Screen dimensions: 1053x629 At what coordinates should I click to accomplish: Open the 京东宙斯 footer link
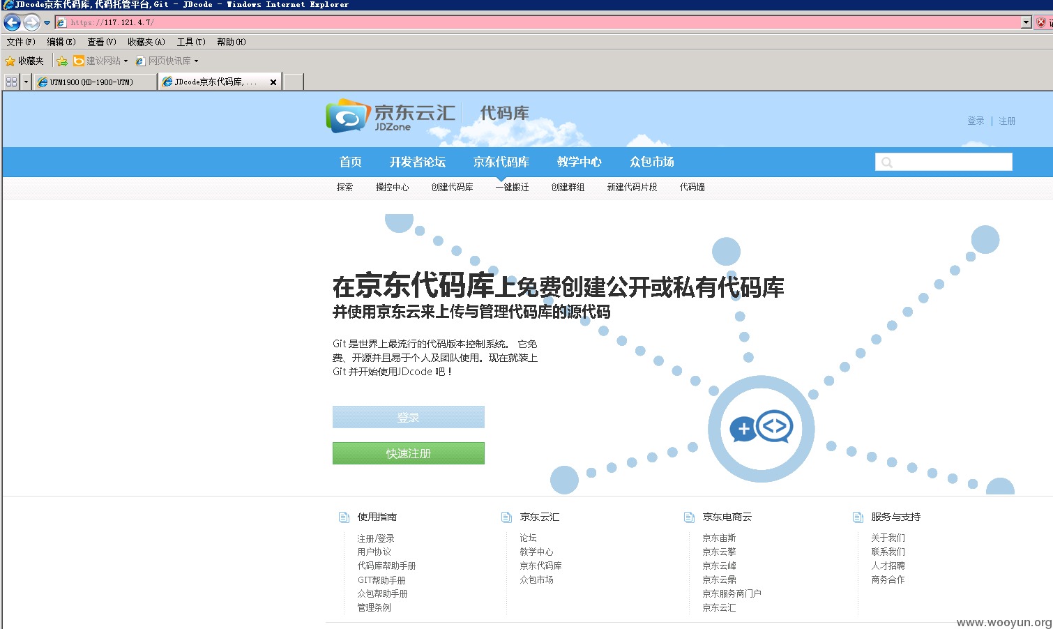tap(719, 538)
